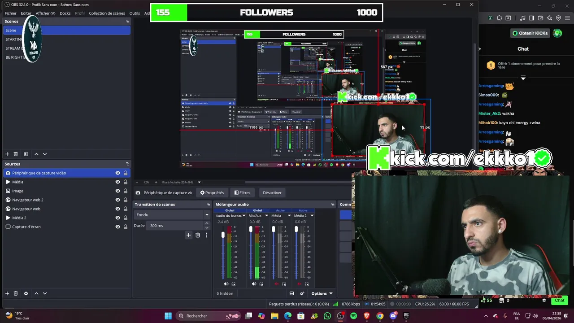The image size is (574, 323).
Task: Toggle monitoring headphone icon for Audio du bureau
Action: [x=234, y=284]
